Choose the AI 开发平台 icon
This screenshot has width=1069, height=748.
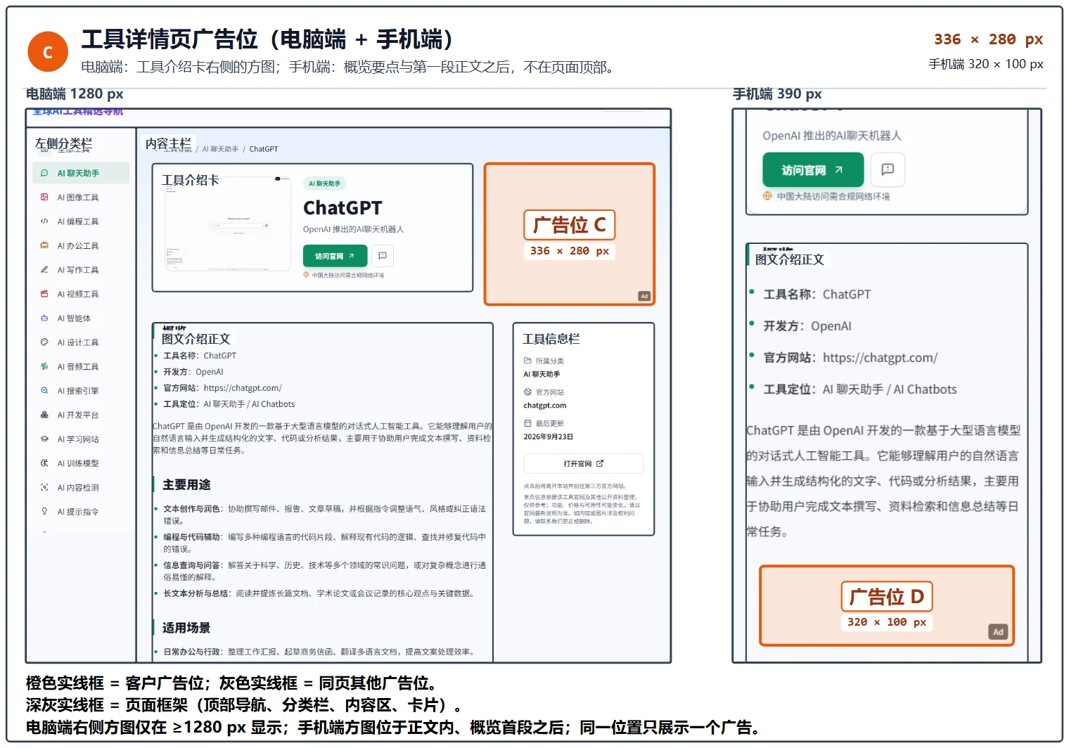(44, 415)
